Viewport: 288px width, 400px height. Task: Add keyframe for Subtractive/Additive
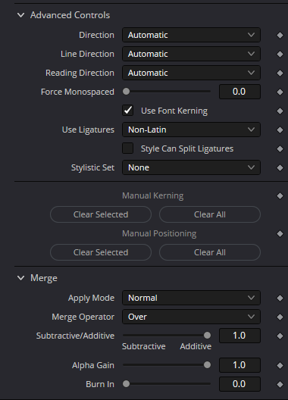pyautogui.click(x=280, y=336)
